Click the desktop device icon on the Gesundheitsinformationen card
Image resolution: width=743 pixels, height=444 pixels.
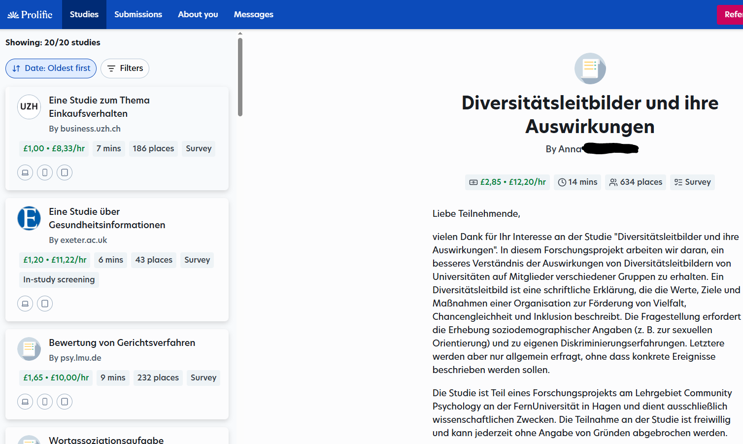[x=25, y=304]
